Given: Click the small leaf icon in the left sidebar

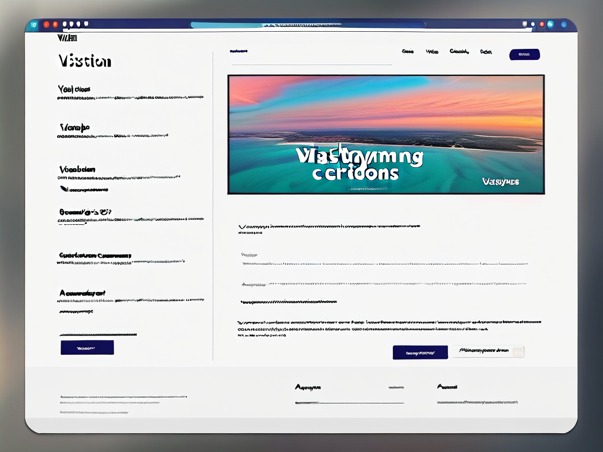Looking at the screenshot, I should coord(63,189).
